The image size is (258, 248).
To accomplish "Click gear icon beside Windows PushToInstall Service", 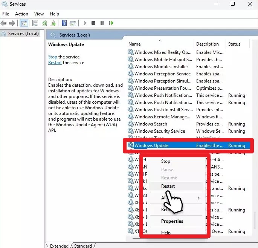I will coord(130,110).
